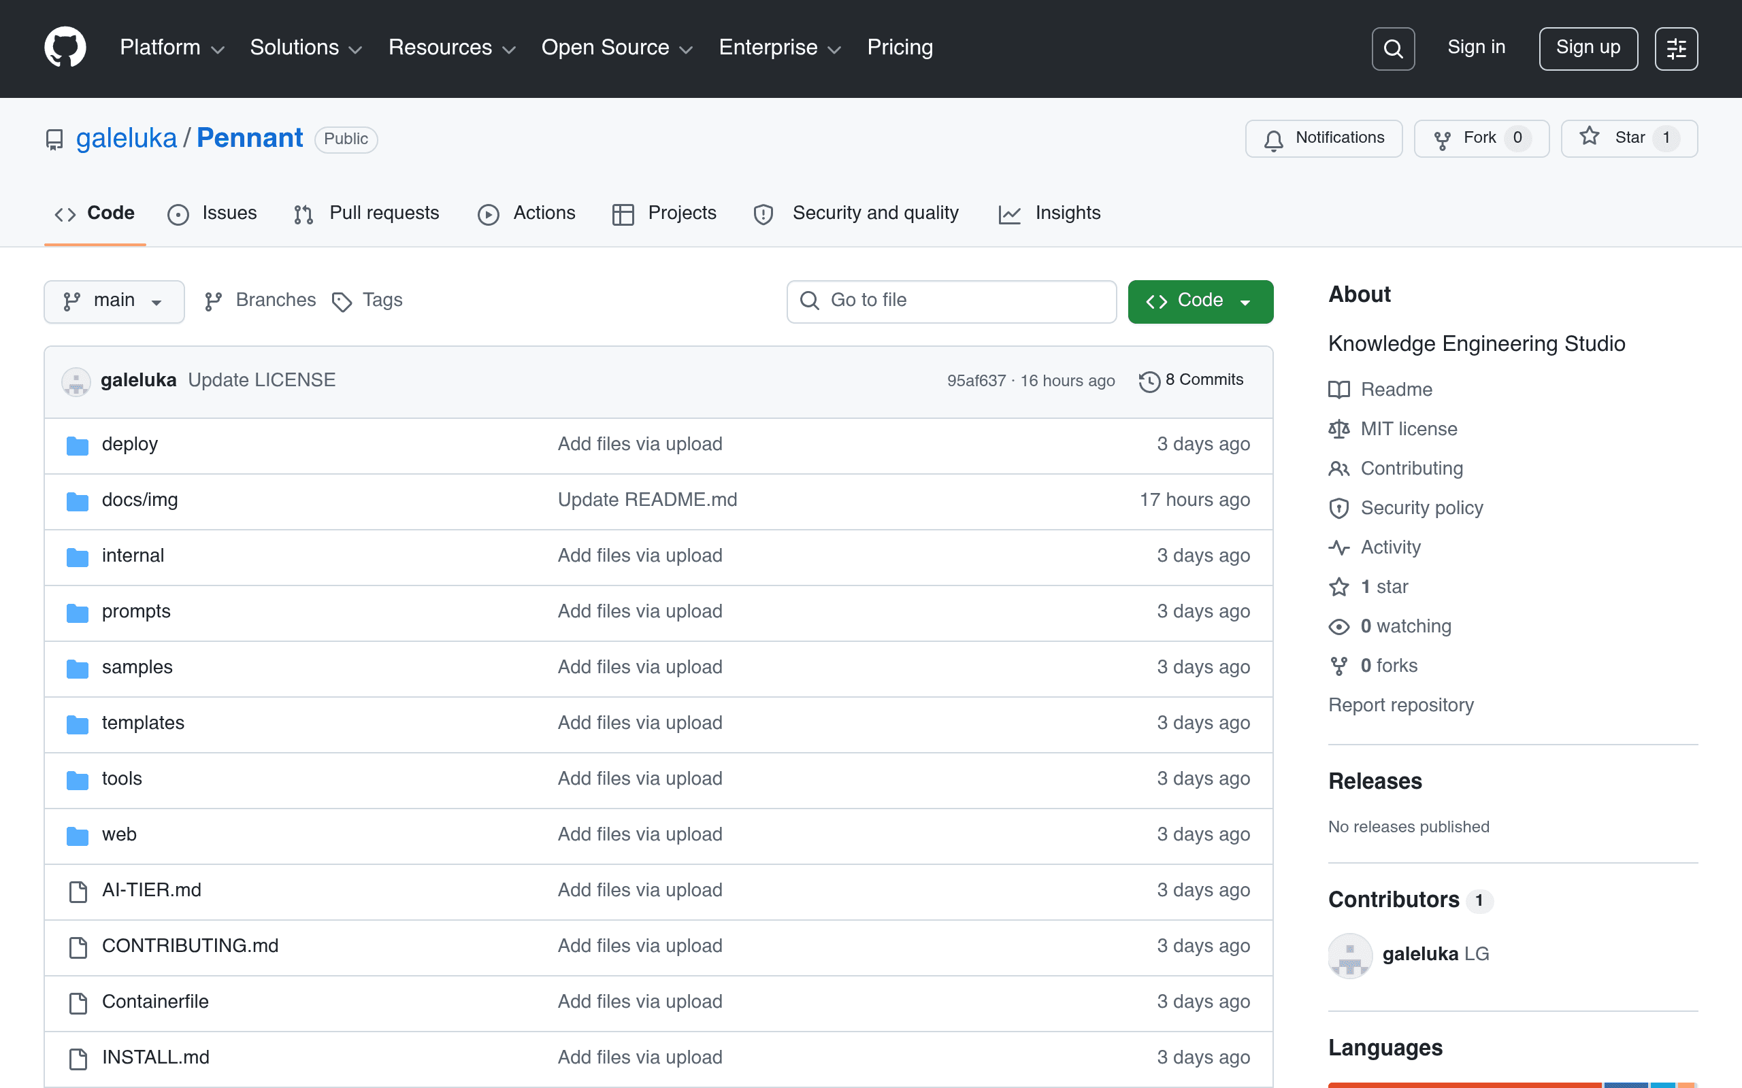Click the repository book icon beside galeluka
This screenshot has height=1088, width=1742.
tap(54, 139)
